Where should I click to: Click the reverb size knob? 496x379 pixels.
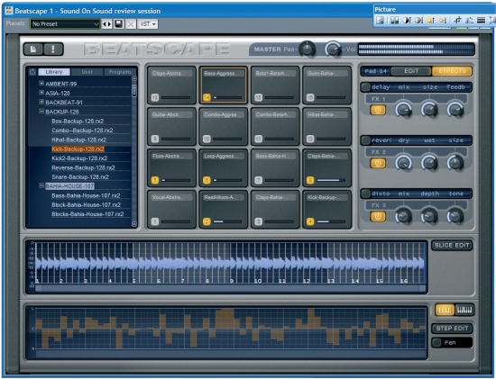pyautogui.click(x=455, y=163)
